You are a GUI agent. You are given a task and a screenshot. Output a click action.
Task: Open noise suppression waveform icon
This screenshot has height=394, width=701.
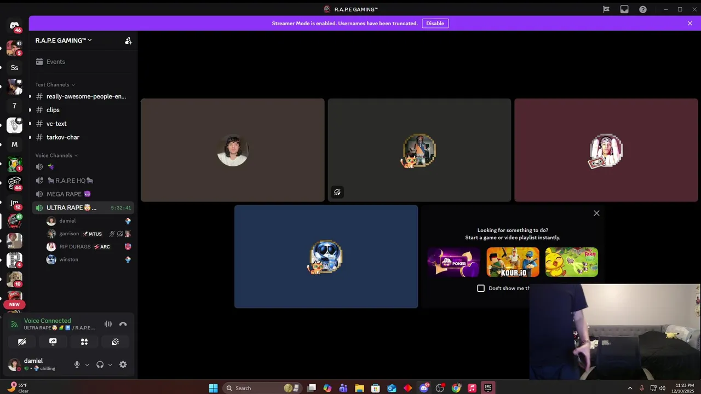tap(108, 324)
